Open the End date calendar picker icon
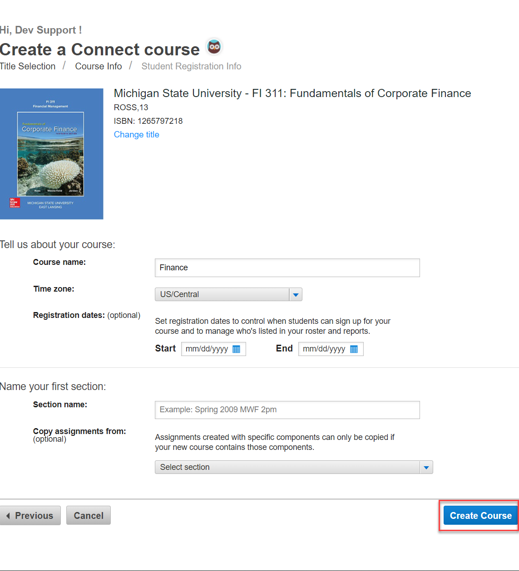This screenshot has height=571, width=519. coord(354,349)
